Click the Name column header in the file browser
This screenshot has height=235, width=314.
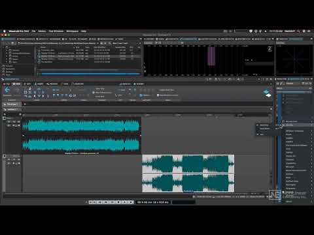point(43,47)
